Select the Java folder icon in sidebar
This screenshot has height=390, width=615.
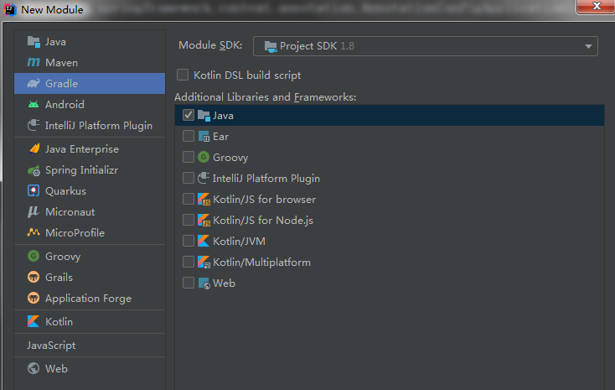pos(34,42)
